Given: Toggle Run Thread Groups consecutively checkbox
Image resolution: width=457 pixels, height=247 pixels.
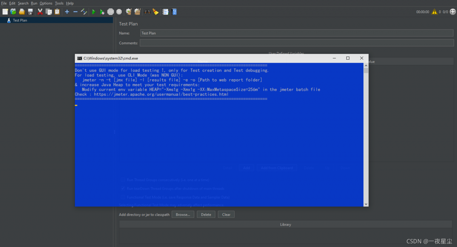Looking at the screenshot, I should coord(123,180).
